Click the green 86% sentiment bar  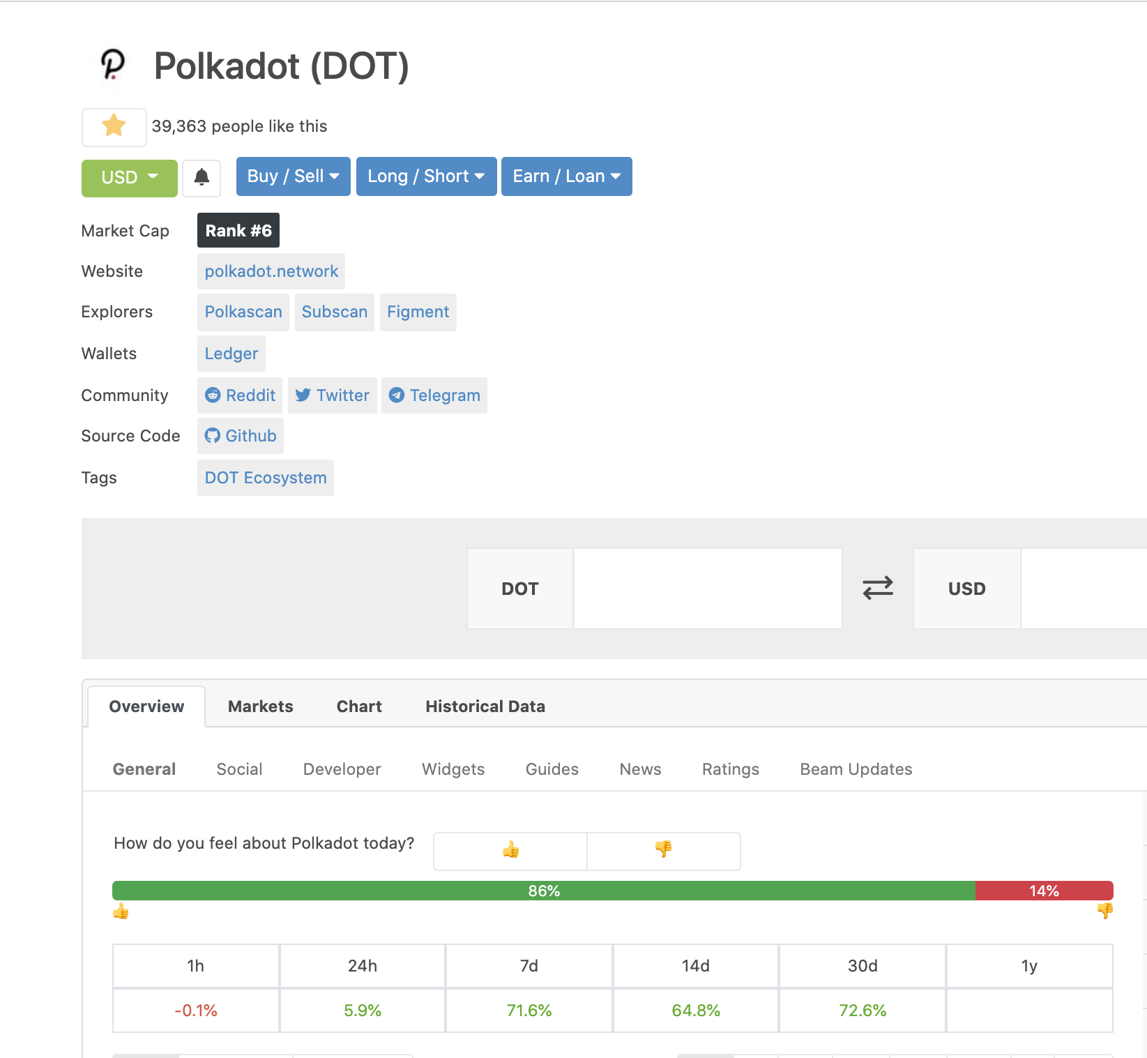pos(544,891)
